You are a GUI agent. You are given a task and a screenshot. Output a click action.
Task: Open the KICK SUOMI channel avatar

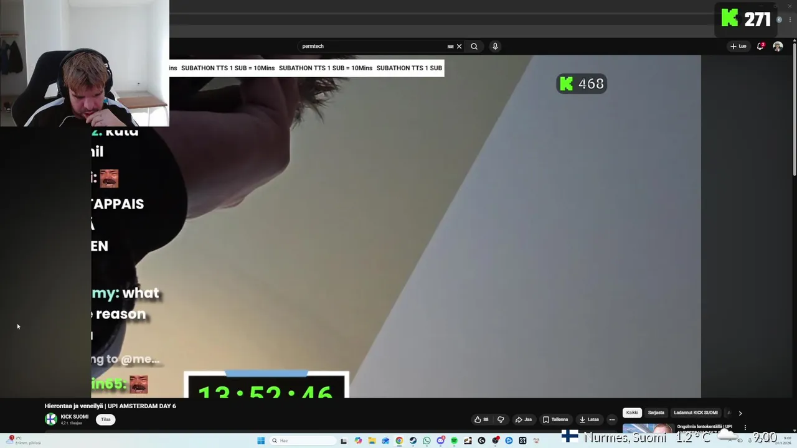pyautogui.click(x=51, y=419)
